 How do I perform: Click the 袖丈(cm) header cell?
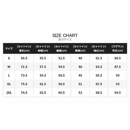(99, 48)
